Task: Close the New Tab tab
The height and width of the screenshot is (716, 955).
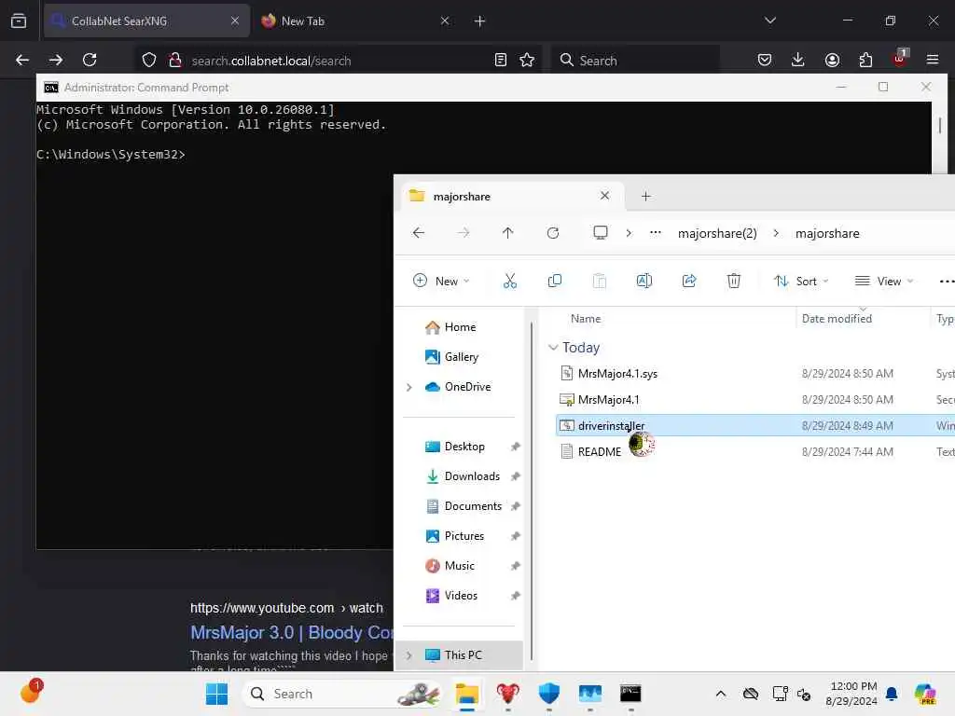Action: pos(445,21)
